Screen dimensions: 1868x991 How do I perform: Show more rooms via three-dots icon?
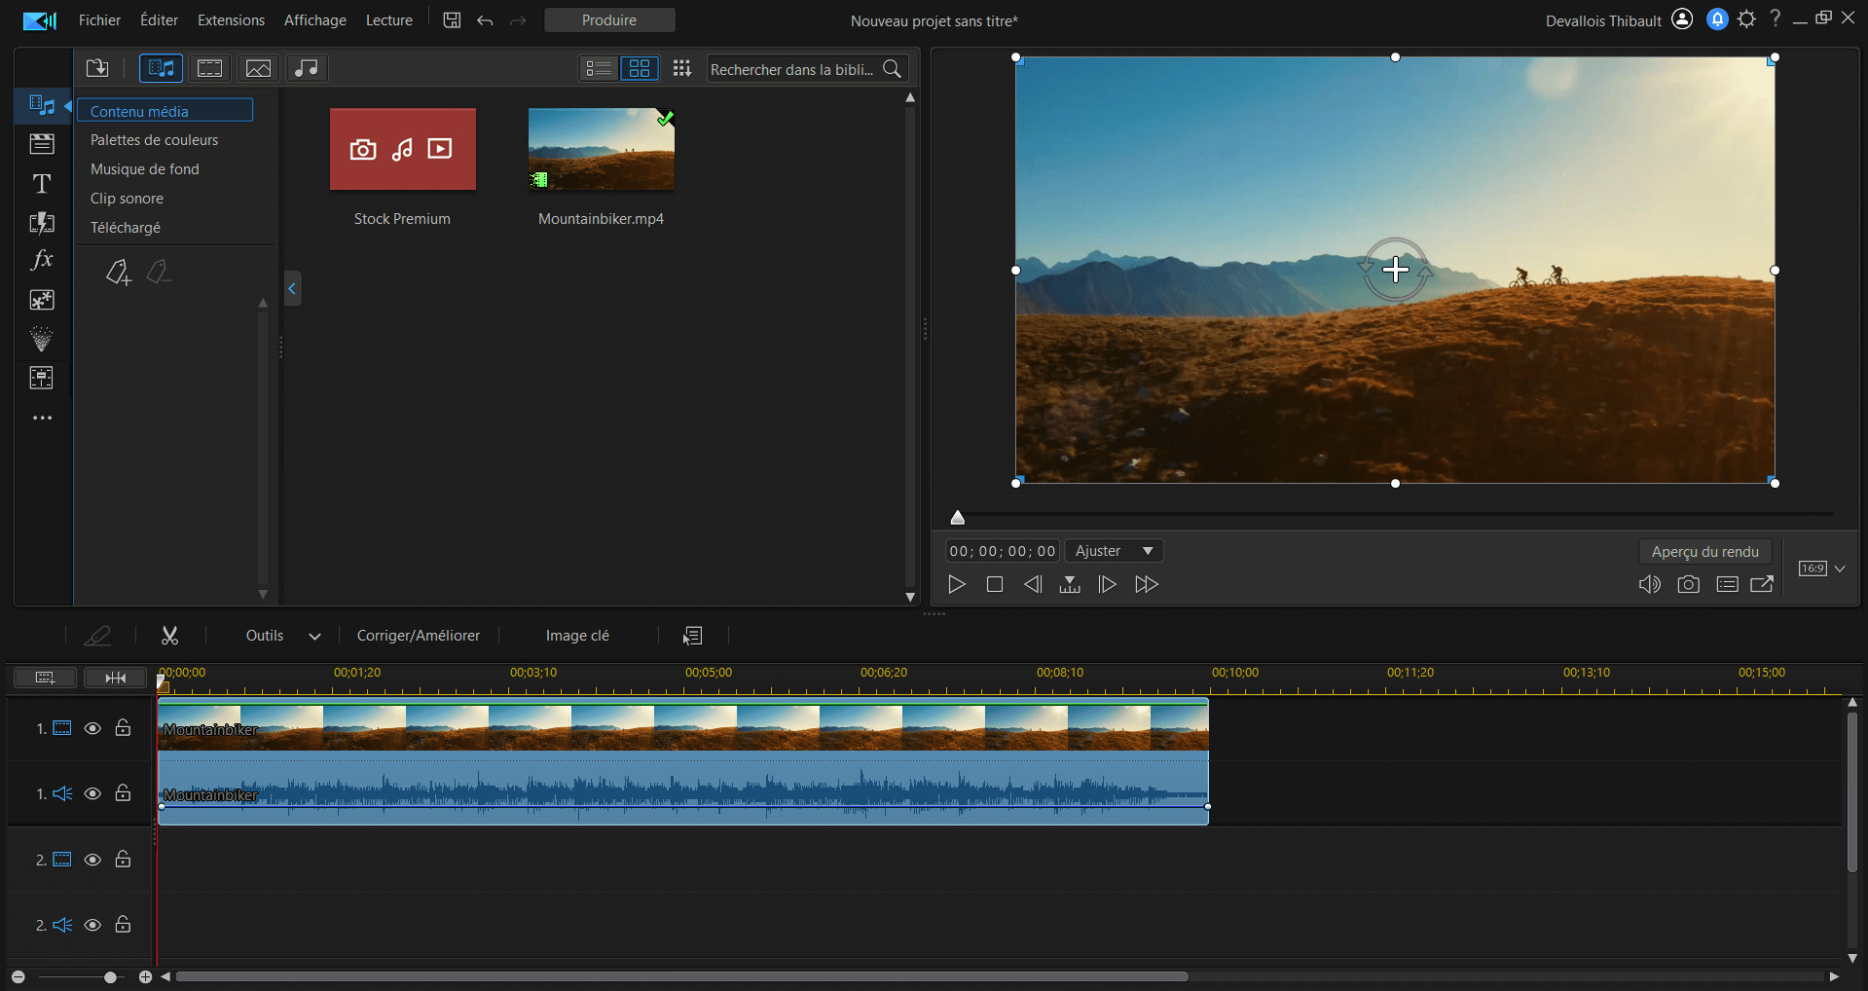42,418
